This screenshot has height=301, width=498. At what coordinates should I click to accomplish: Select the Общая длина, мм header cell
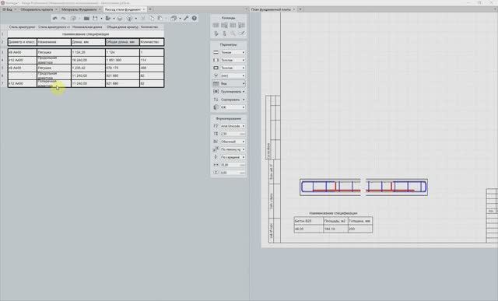[x=122, y=42]
